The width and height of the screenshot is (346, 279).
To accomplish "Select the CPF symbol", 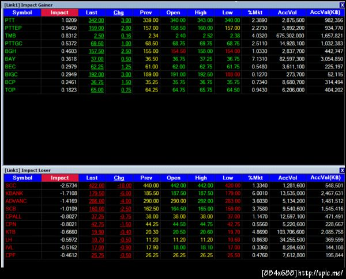I will pos(10,255).
